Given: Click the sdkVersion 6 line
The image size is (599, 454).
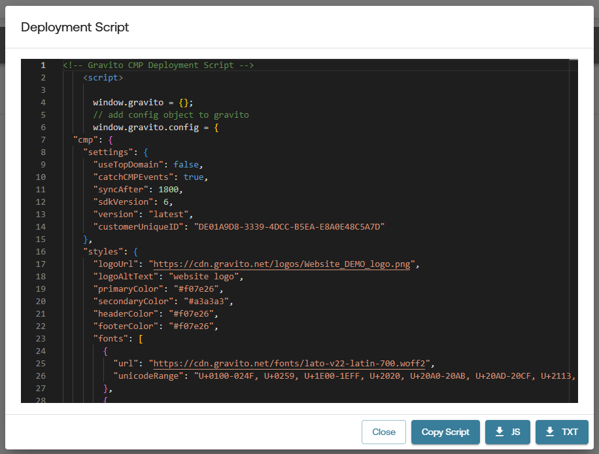Looking at the screenshot, I should pos(133,201).
